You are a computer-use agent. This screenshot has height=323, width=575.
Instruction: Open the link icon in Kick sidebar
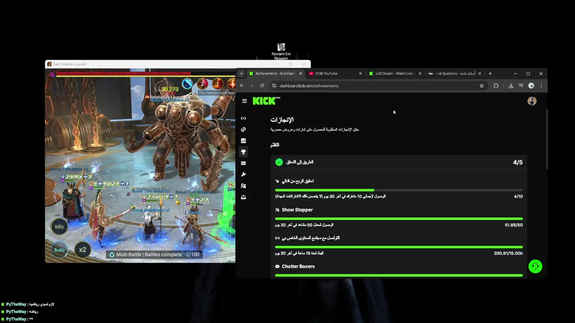[243, 130]
